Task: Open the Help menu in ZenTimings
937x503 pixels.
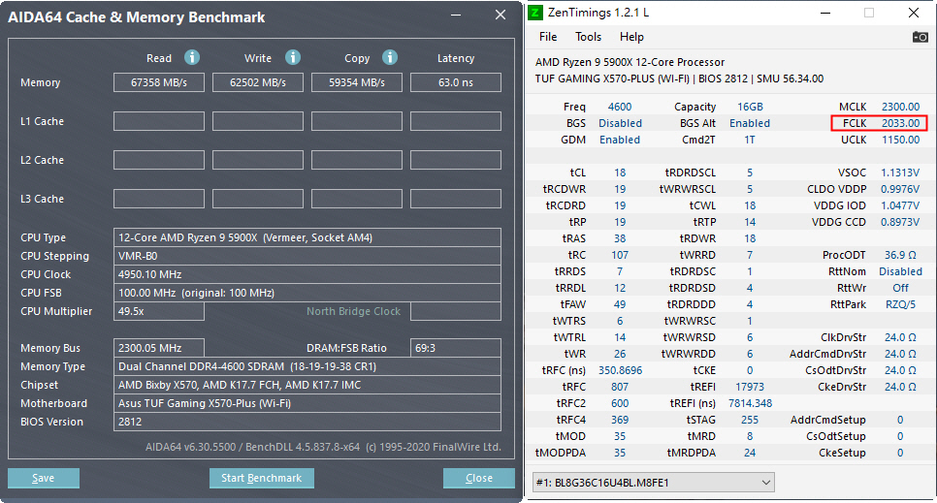Action: [631, 37]
